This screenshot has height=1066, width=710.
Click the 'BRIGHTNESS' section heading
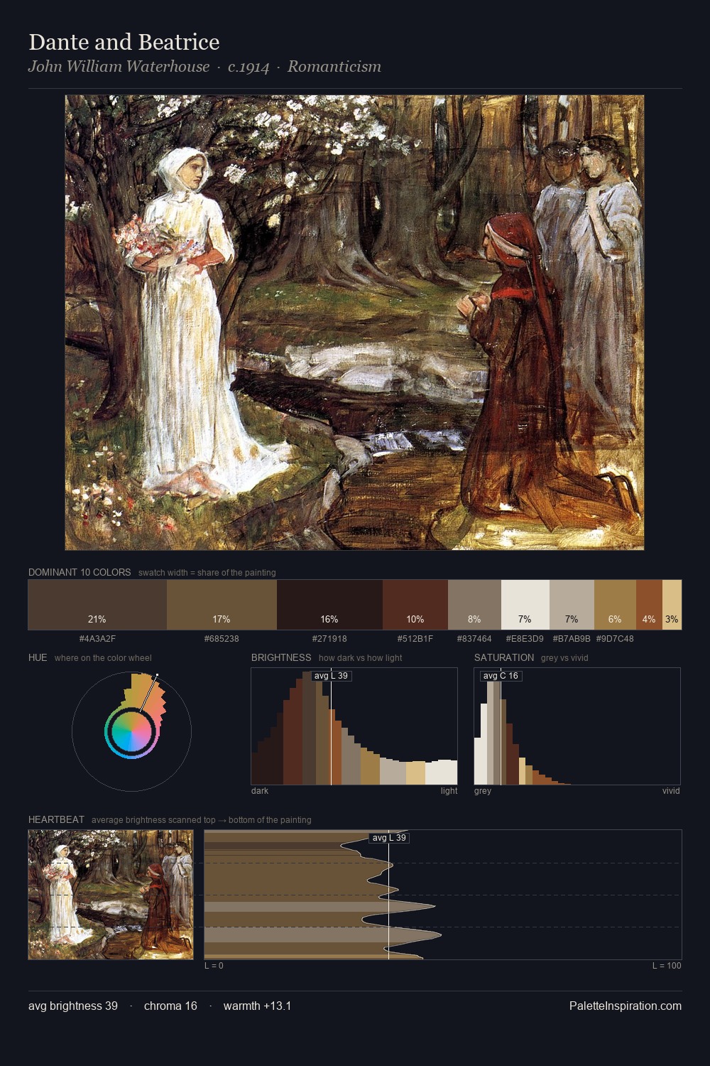click(281, 657)
